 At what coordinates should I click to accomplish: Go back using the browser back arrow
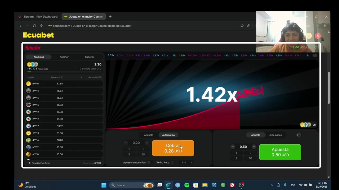[20, 26]
